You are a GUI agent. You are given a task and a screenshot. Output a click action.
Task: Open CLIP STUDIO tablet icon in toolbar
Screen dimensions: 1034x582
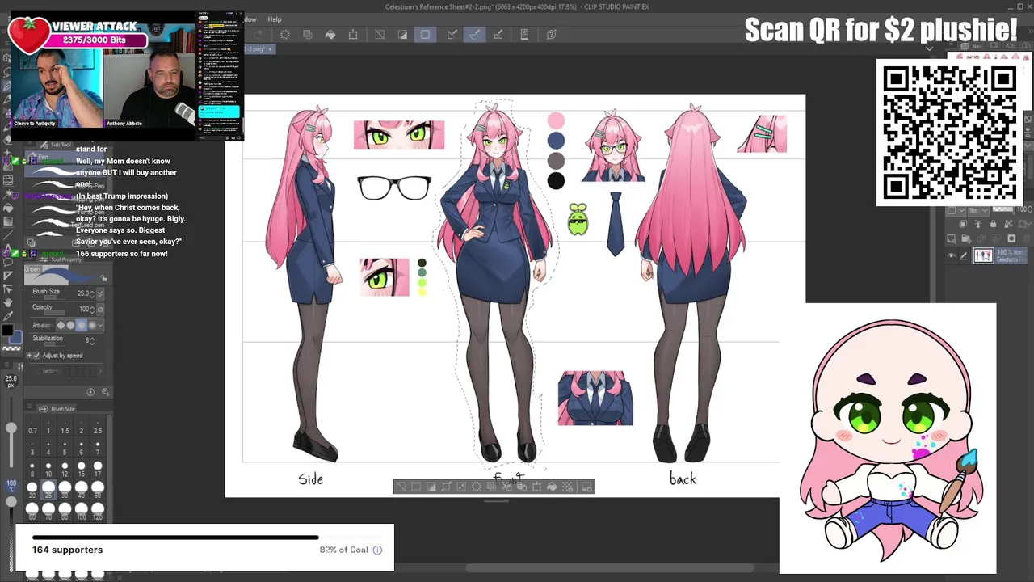point(524,35)
